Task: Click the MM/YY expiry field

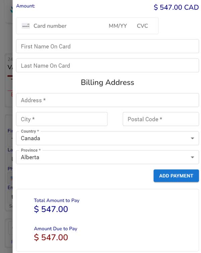Action: coord(118,26)
